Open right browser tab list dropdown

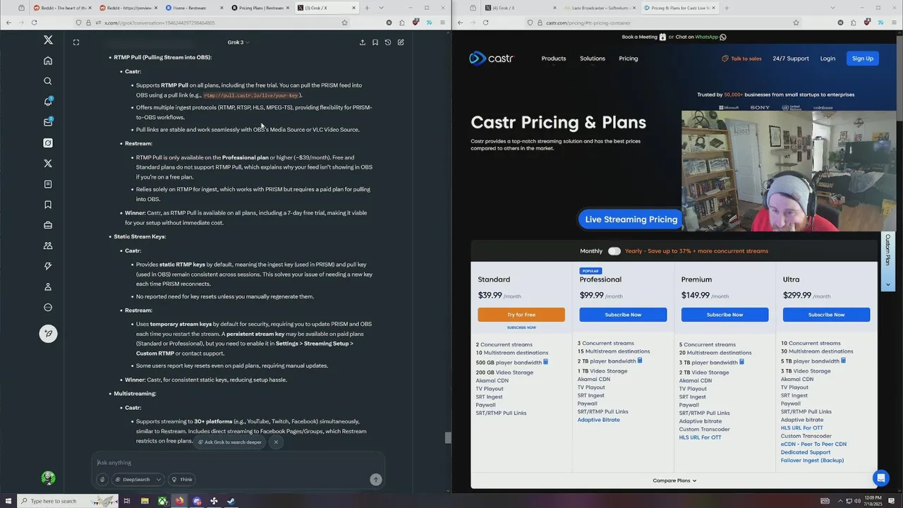(x=832, y=8)
